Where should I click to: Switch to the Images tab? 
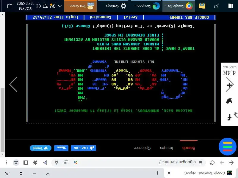point(166,148)
